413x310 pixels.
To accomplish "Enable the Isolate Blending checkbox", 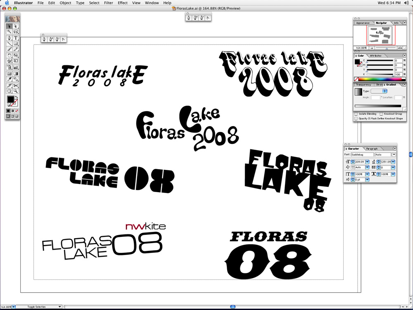I will [356, 114].
